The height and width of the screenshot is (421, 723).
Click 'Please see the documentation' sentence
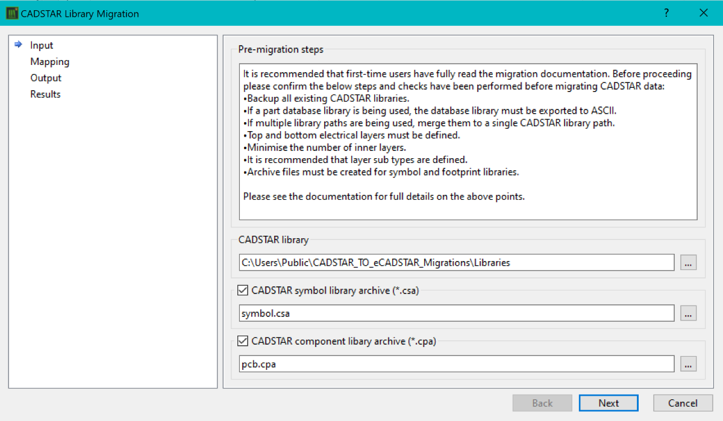pyautogui.click(x=384, y=196)
